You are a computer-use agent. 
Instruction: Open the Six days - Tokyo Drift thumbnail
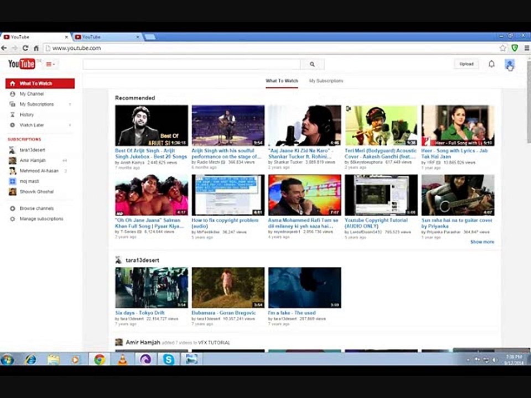click(x=151, y=287)
